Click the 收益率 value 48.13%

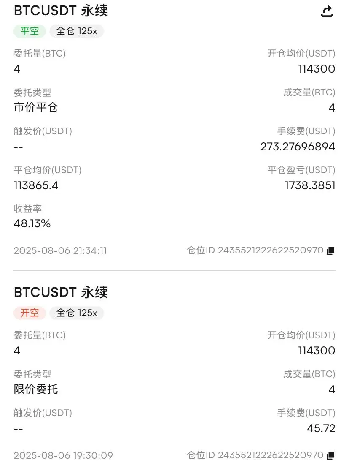coord(32,223)
